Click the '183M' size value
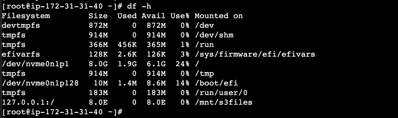Image resolution: width=398 pixels, height=118 pixels. [98, 93]
